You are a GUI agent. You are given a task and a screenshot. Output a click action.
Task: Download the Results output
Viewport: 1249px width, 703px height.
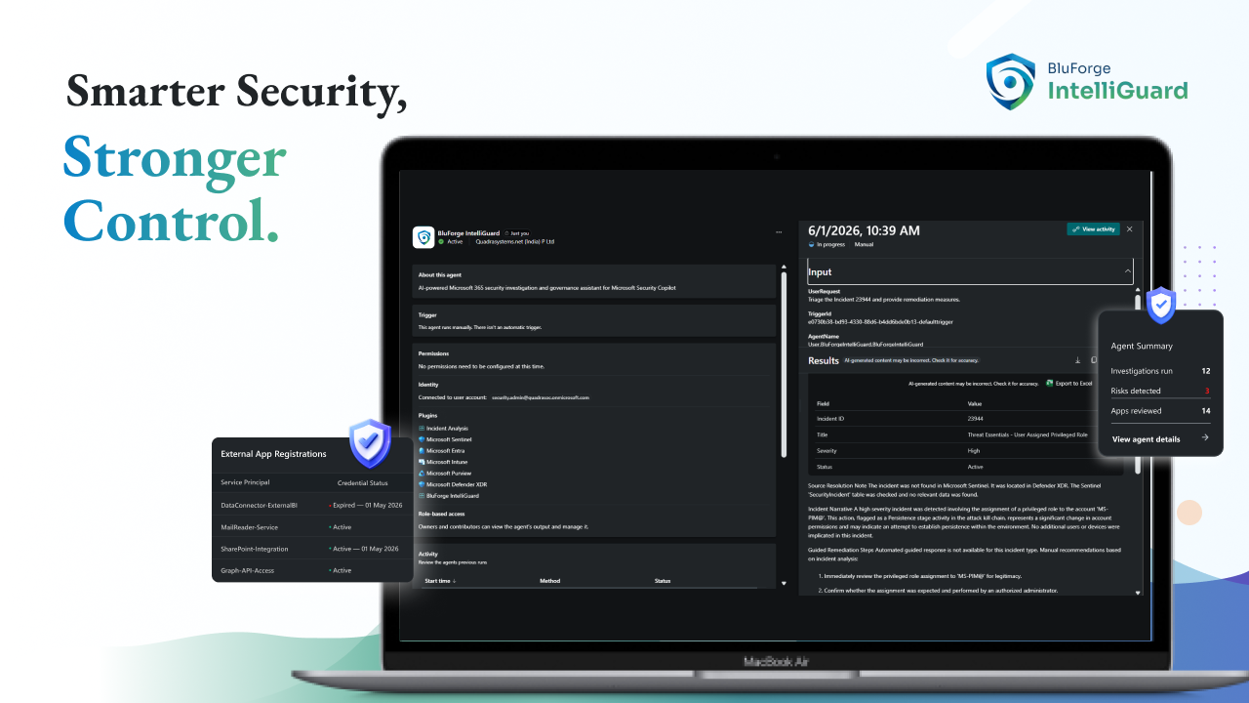tap(1078, 360)
